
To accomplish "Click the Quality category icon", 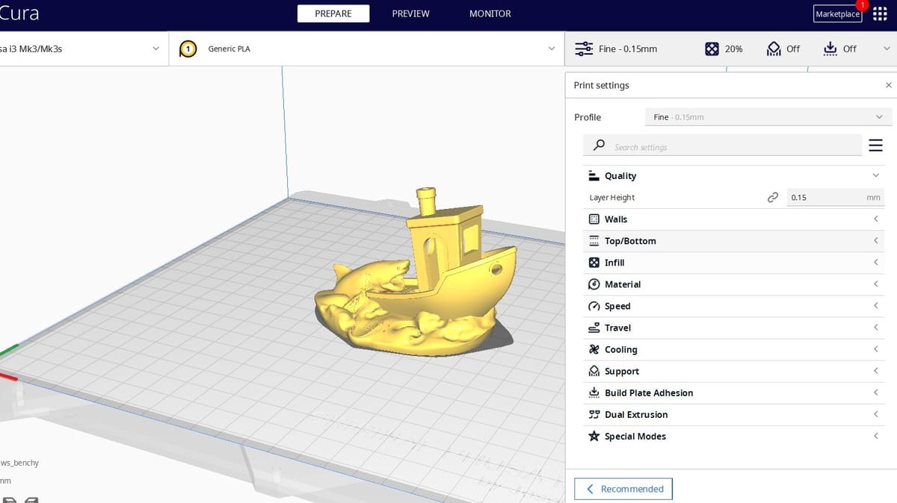I will click(x=594, y=176).
